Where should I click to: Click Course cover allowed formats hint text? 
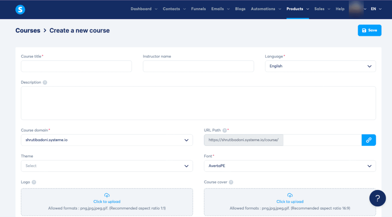tap(290, 208)
